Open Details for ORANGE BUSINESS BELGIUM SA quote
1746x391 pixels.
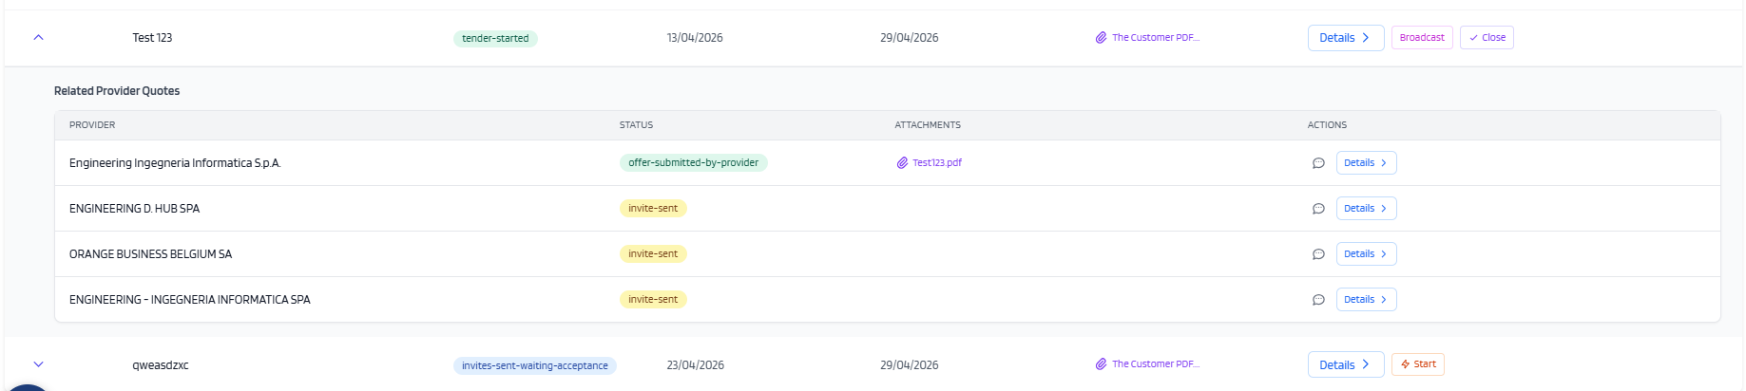coord(1366,254)
